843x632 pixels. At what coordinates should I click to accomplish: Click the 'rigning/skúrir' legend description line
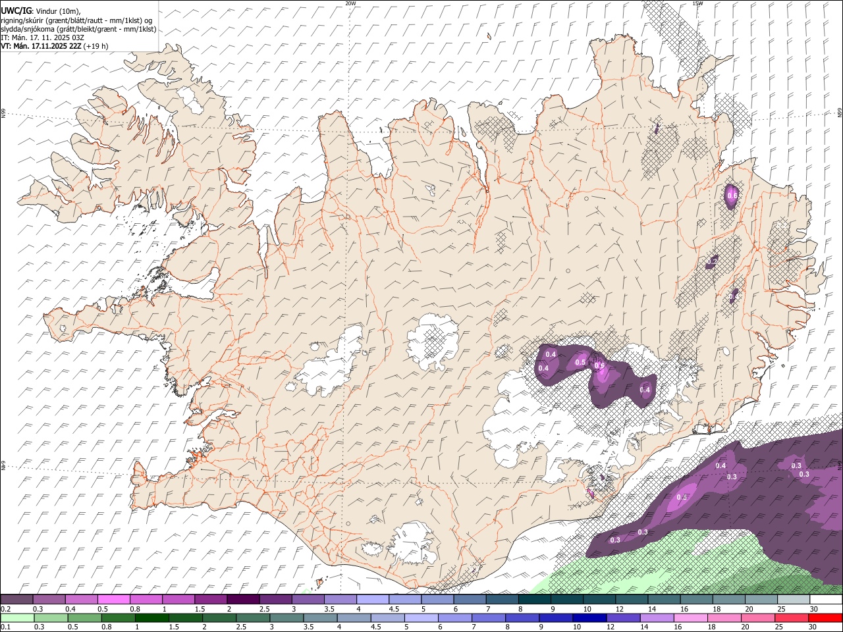[x=76, y=20]
